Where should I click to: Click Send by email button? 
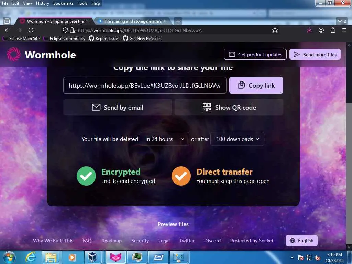pos(118,107)
